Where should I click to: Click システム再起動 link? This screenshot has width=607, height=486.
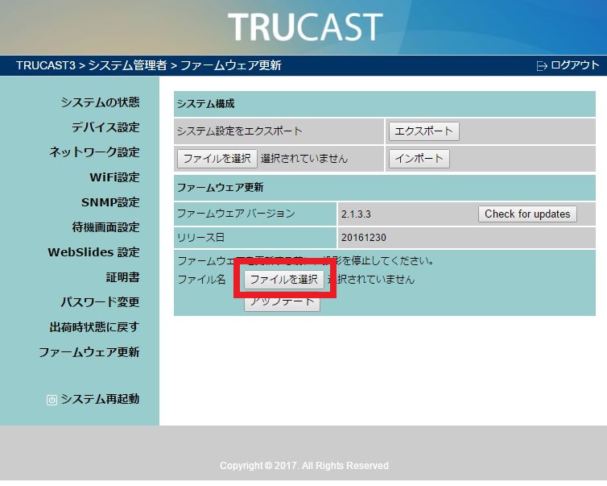tap(101, 399)
